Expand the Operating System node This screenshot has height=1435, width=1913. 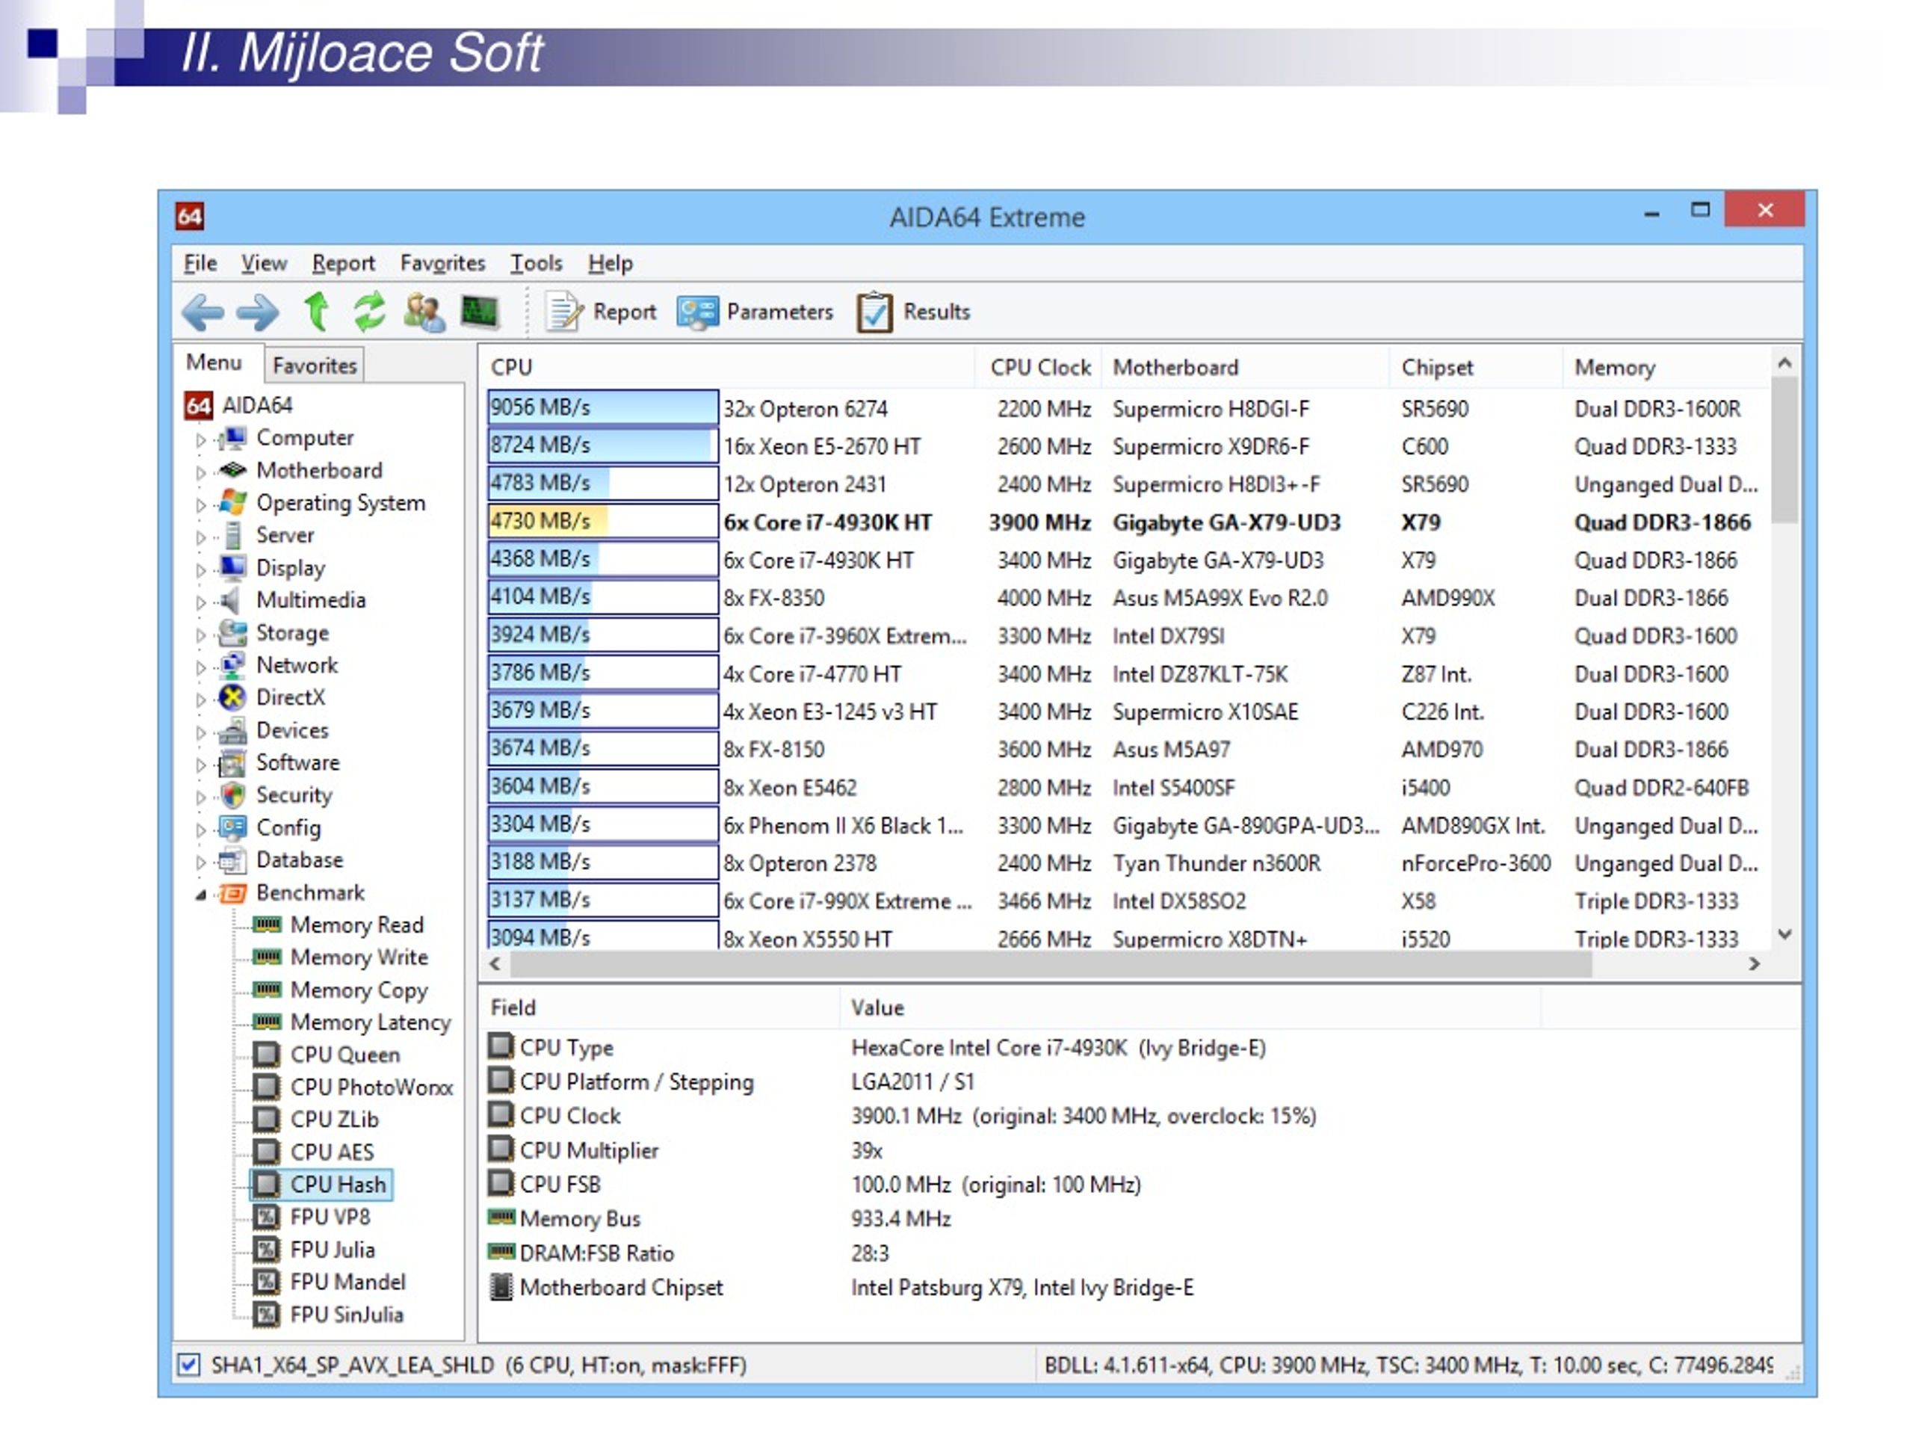point(200,504)
